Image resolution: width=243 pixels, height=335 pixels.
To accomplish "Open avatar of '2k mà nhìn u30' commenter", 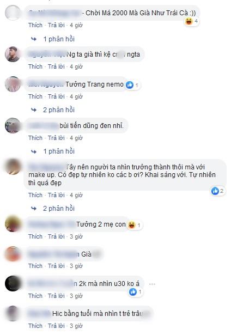I will 13,283.
